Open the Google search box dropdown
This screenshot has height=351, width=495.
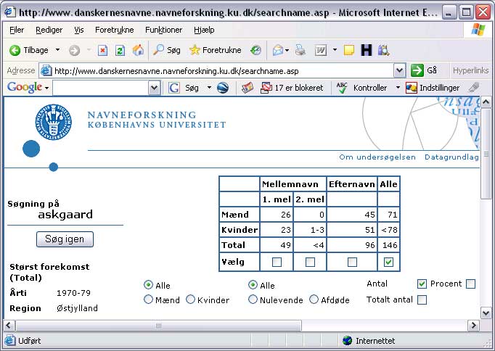(x=154, y=88)
